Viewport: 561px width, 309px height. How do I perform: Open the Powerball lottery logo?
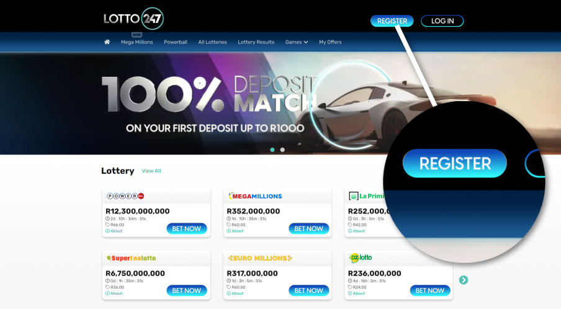click(125, 196)
